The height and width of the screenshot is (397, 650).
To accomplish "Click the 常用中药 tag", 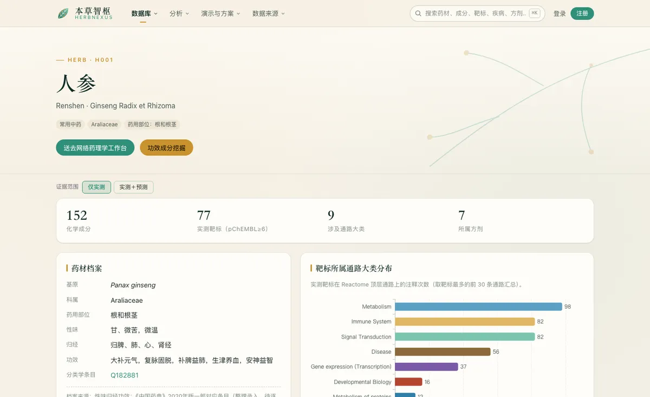I will click(70, 125).
